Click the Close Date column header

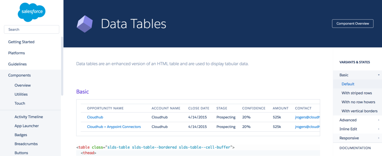199,108
